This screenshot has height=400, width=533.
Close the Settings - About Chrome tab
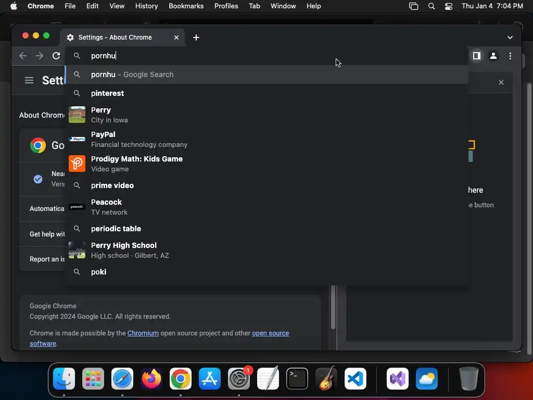coord(176,37)
